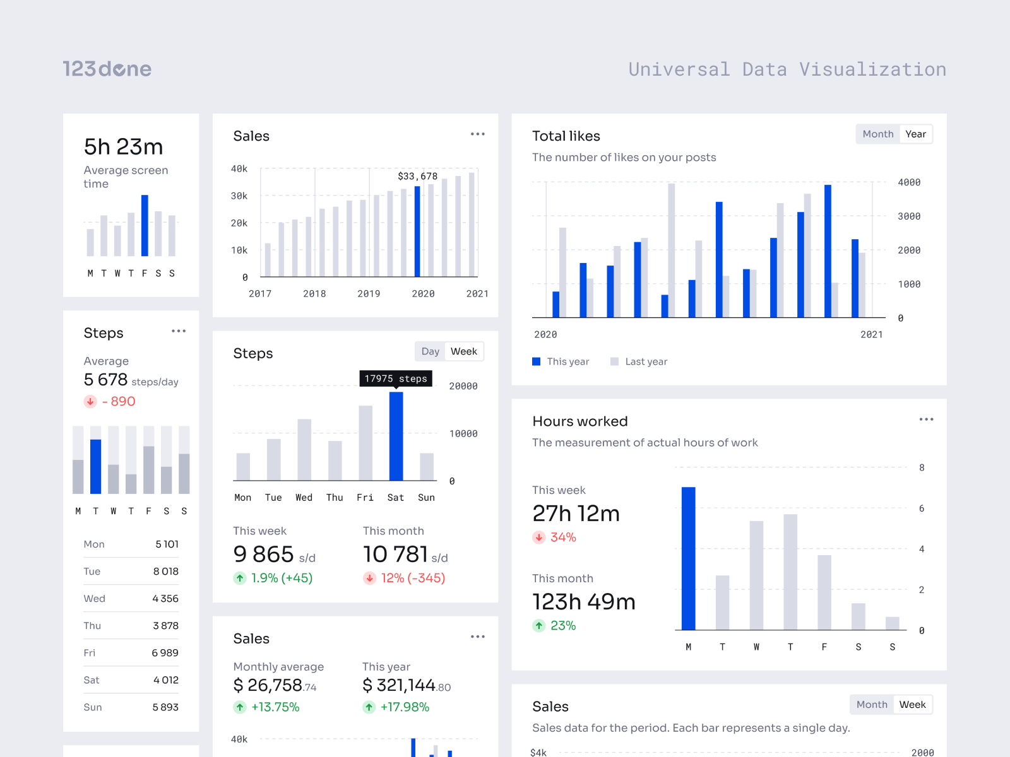The width and height of the screenshot is (1010, 757).
Task: Click the red down arrow beside 34%
Action: (x=538, y=537)
